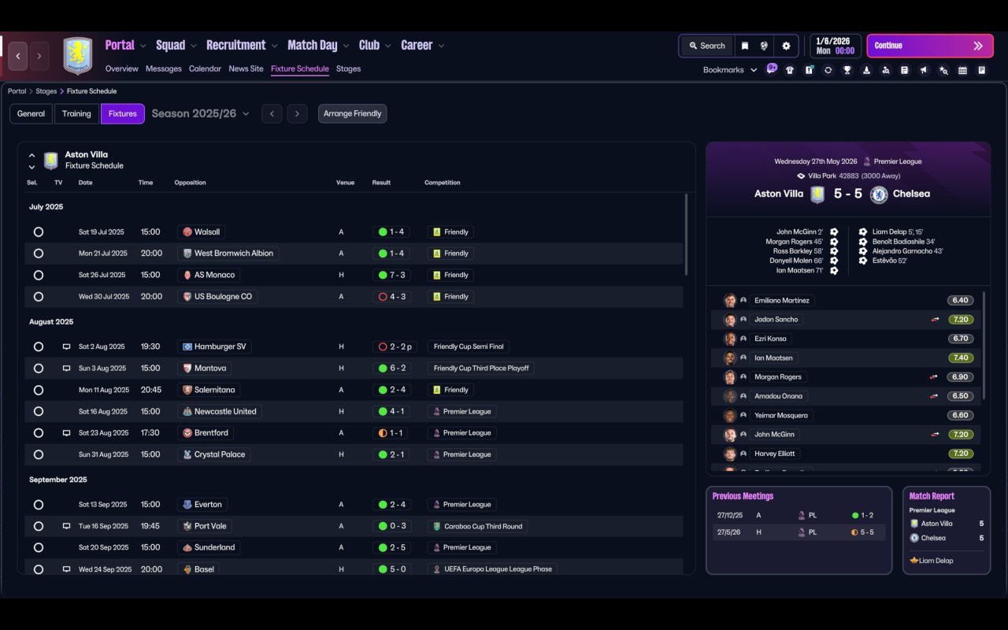This screenshot has width=1008, height=630.
Task: Click the training cone bookmark icon
Action: (x=866, y=70)
